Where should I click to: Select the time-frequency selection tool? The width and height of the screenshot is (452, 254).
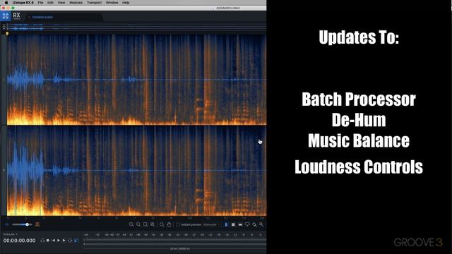[x=233, y=224]
